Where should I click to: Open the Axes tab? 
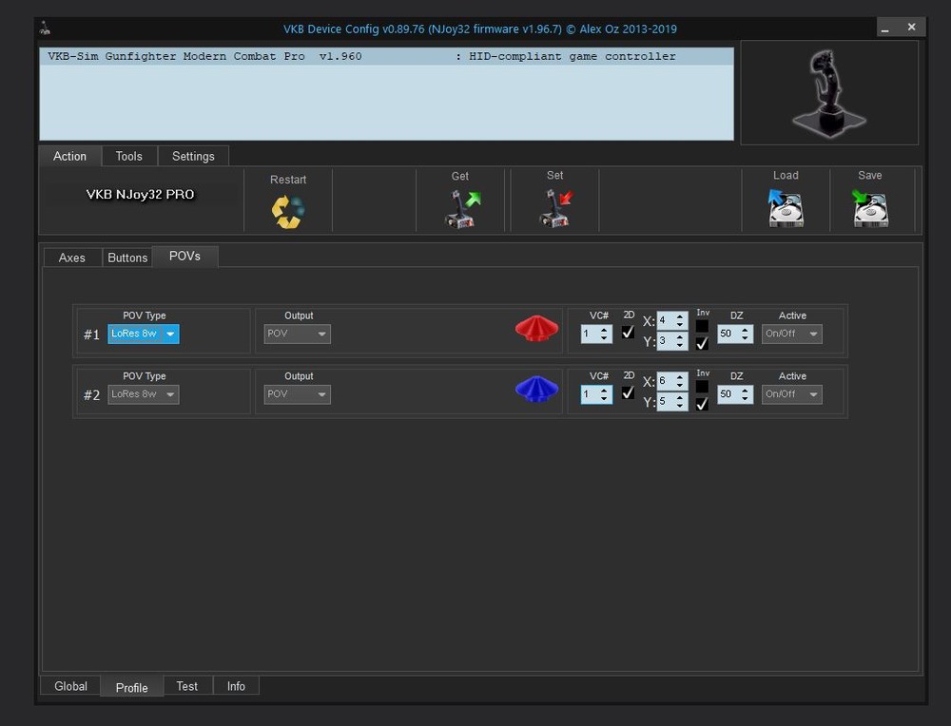[x=72, y=258]
